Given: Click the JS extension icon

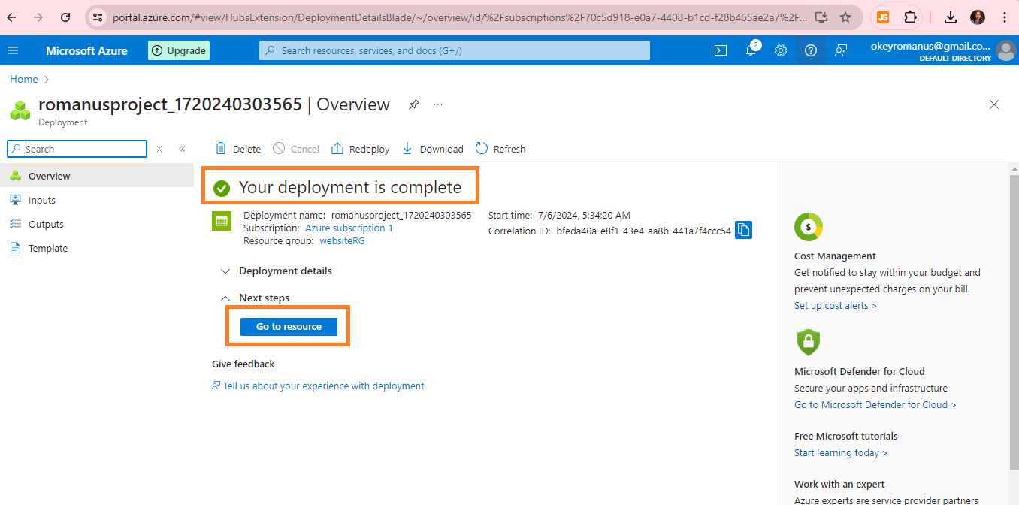Looking at the screenshot, I should click(883, 17).
